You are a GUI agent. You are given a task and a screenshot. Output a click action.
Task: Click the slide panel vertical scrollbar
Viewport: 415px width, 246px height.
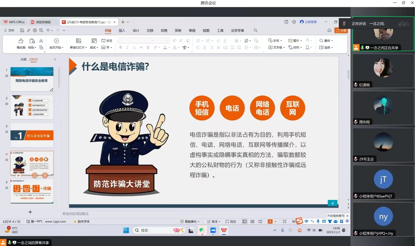tap(59, 77)
